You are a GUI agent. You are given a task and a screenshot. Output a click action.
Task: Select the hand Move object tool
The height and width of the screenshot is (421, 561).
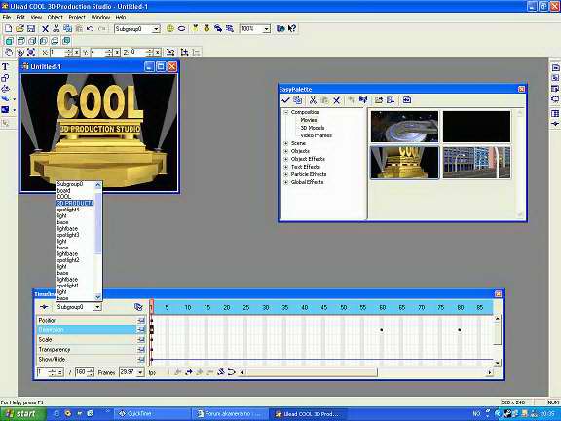[x=8, y=53]
